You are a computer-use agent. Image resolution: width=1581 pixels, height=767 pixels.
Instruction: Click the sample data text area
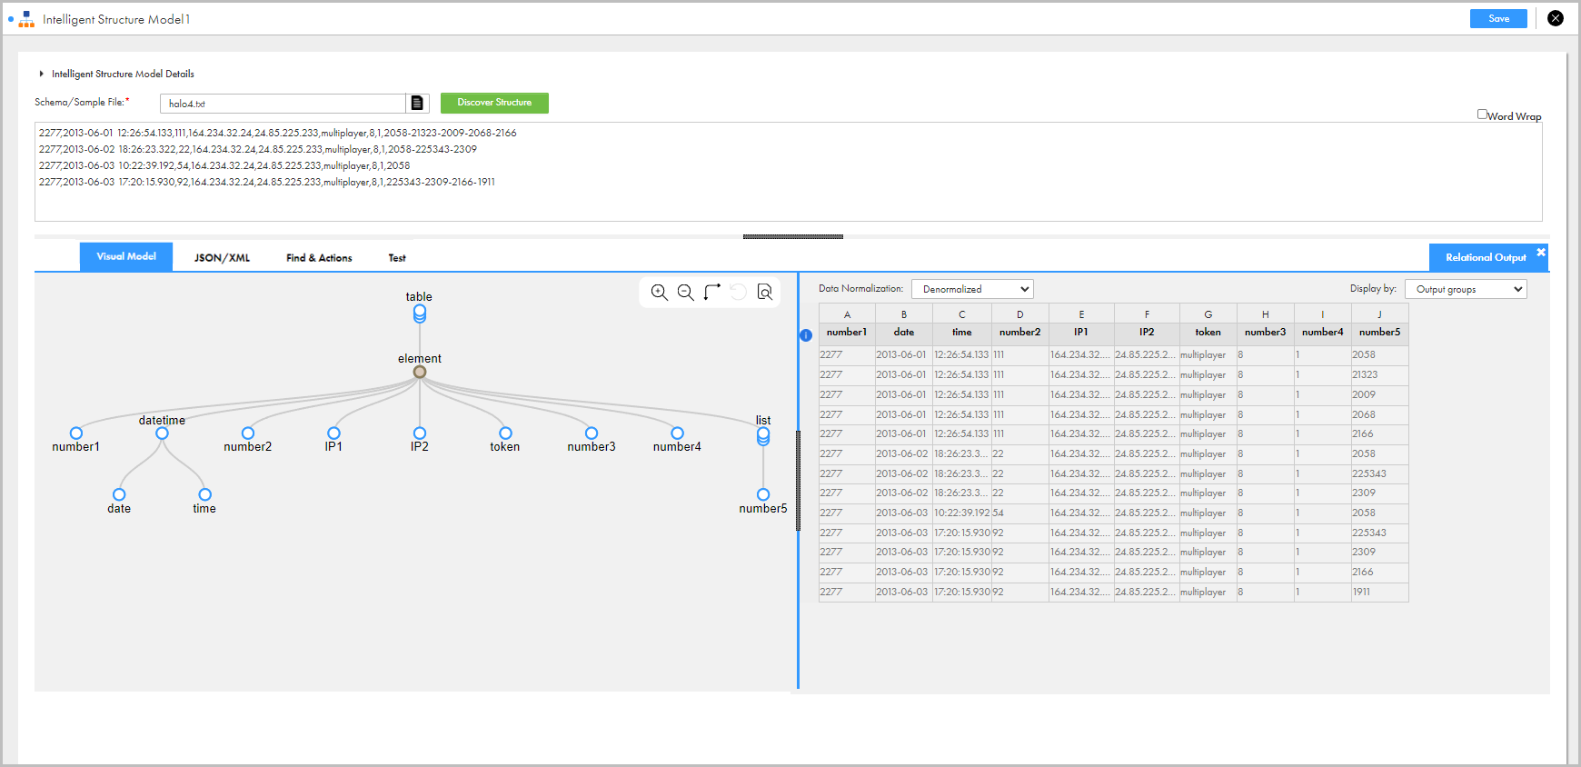point(788,172)
